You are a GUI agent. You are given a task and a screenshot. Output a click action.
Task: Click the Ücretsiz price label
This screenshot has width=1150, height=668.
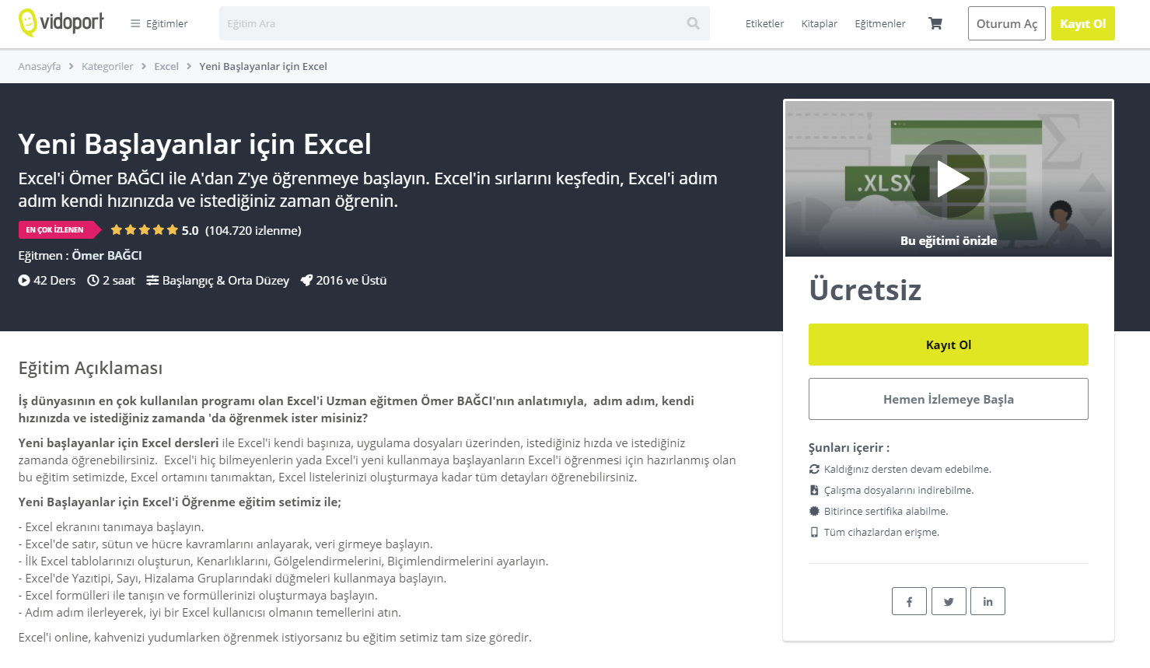point(865,289)
